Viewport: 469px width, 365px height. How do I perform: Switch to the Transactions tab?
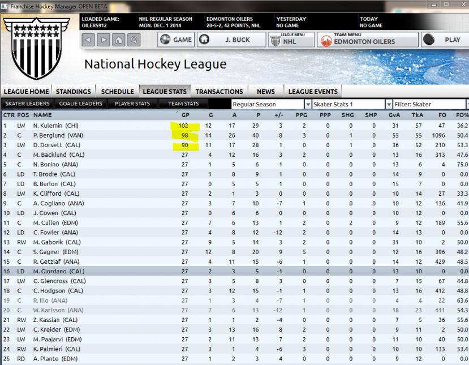point(219,92)
